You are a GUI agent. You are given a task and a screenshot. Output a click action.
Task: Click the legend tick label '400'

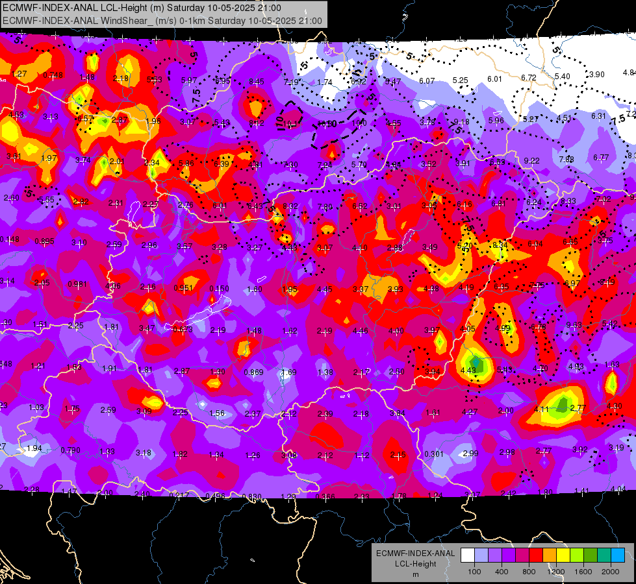(x=502, y=572)
